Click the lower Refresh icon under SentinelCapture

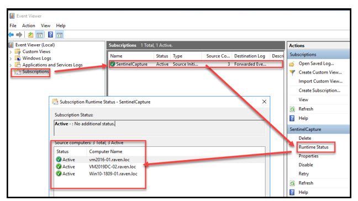click(x=292, y=183)
